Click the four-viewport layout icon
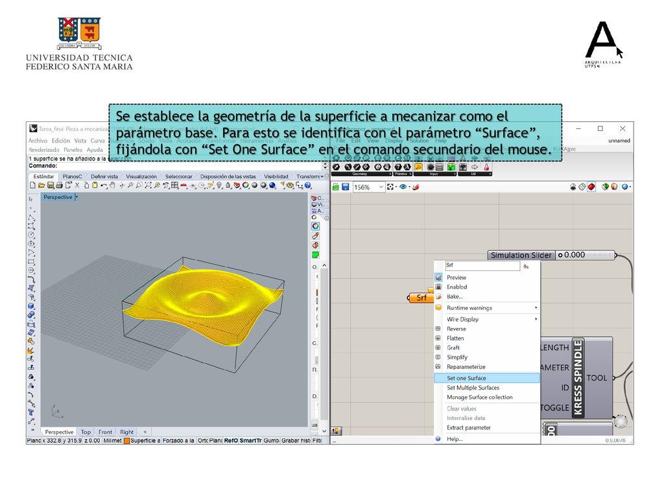 point(174,185)
